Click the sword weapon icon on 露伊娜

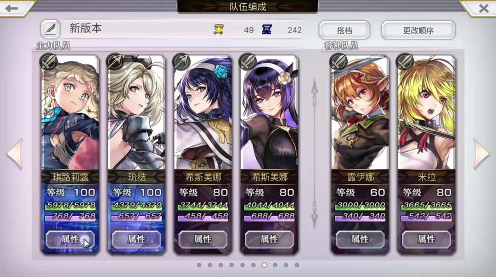pyautogui.click(x=338, y=62)
